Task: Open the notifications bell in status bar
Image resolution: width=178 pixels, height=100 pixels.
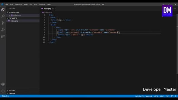Action: pos(175,96)
